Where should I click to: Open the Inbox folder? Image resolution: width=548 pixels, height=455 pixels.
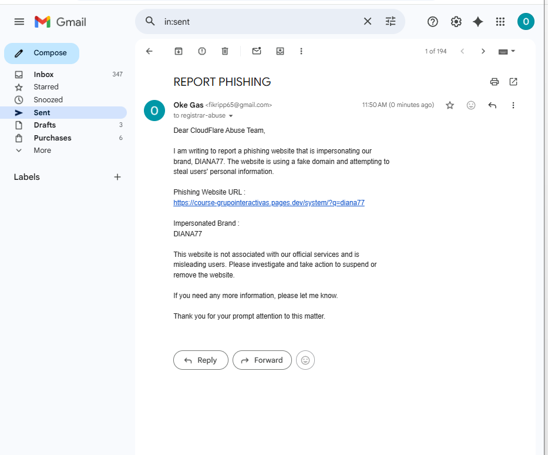tap(63, 75)
